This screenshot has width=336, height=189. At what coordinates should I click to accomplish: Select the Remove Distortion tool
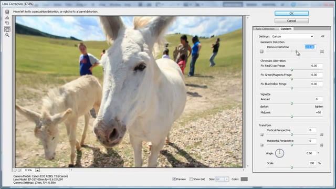[x=7, y=12]
